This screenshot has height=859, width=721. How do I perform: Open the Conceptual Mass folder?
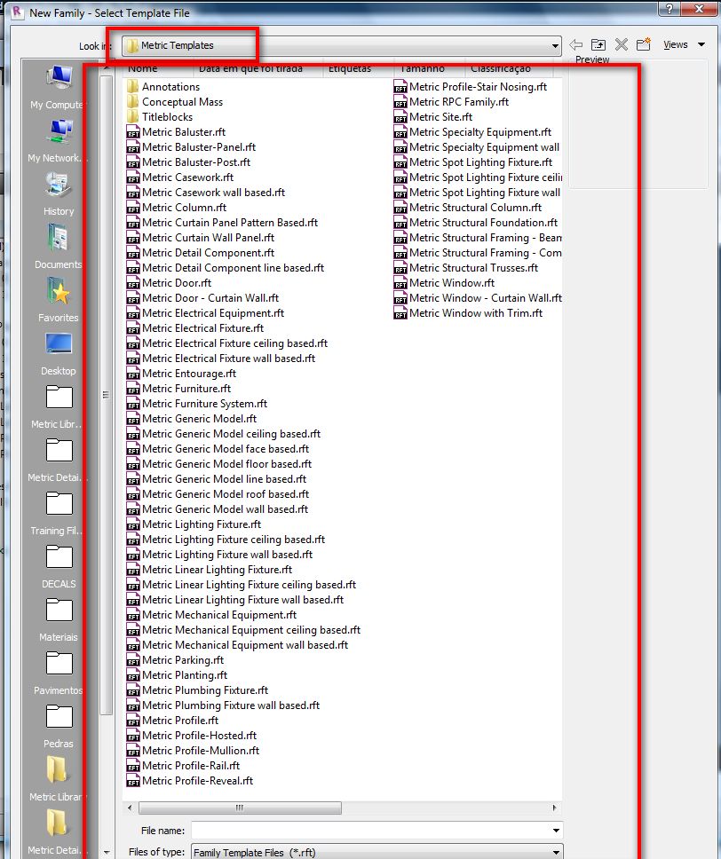pos(175,102)
